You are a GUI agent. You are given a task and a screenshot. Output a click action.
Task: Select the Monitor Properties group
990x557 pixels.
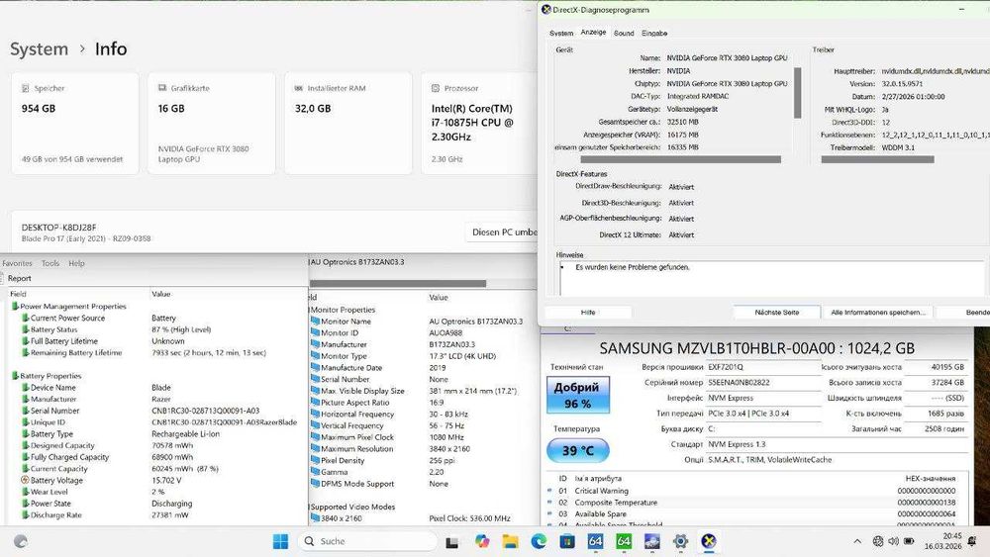click(343, 310)
